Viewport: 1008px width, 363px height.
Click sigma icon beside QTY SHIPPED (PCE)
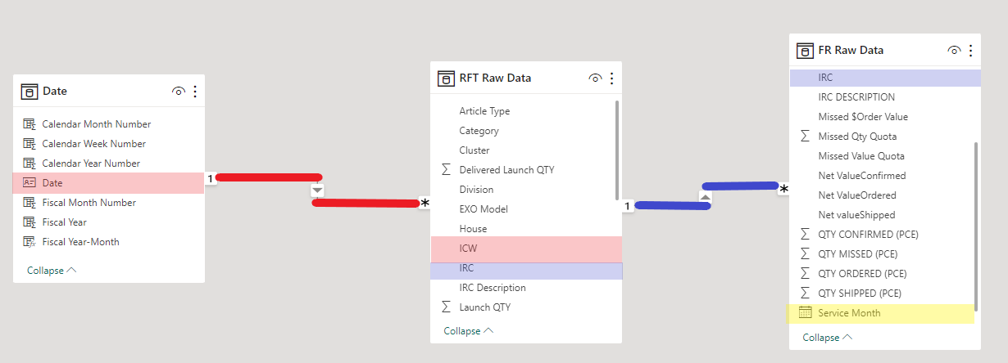click(x=806, y=294)
